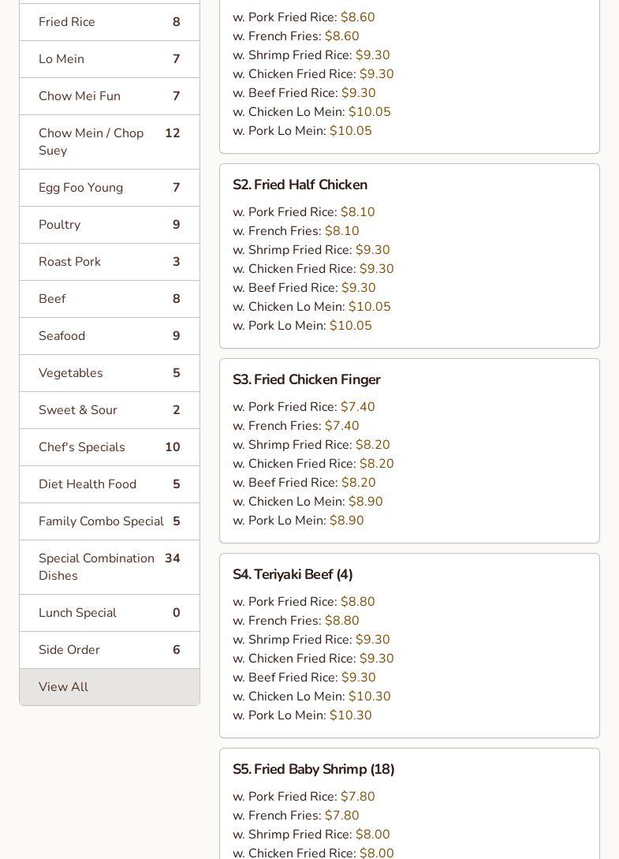Select S4. Teriyaki Beef (4) dish
619x859 pixels.
pos(293,574)
